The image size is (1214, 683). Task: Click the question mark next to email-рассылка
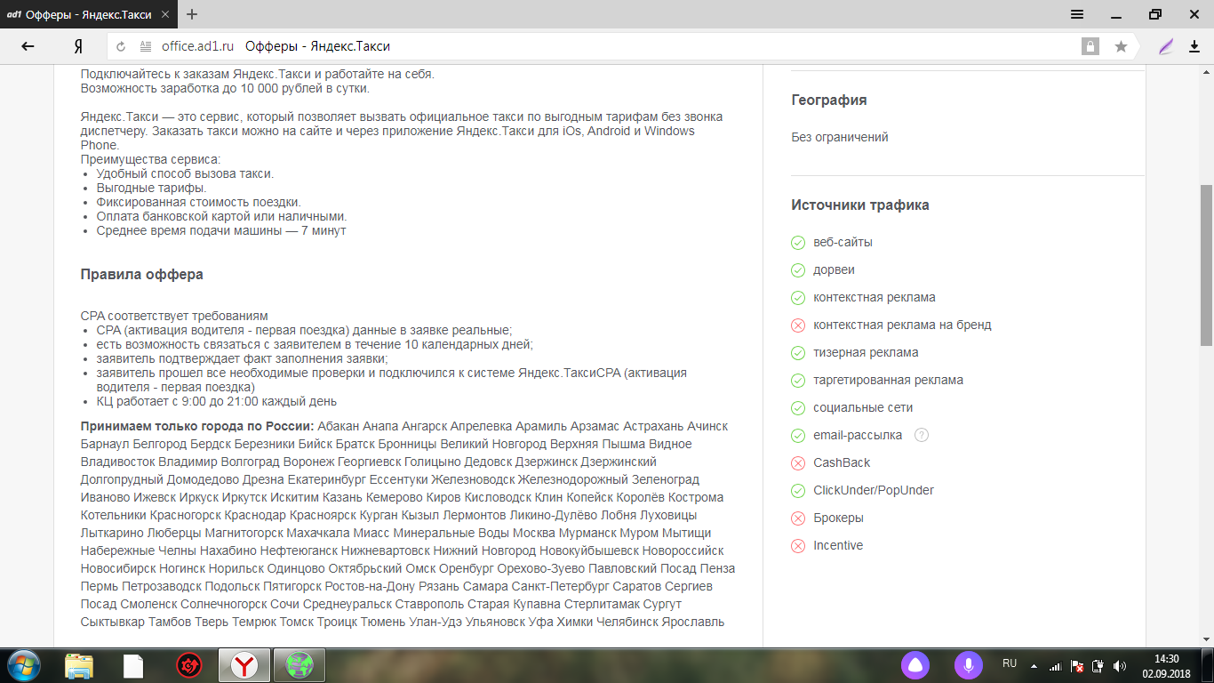(922, 435)
